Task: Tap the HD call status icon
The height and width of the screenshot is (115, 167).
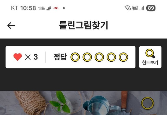Action: [135, 8]
